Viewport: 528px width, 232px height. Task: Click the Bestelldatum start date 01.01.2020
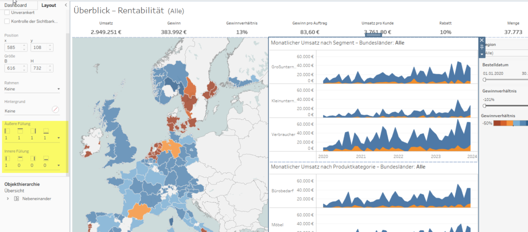(x=493, y=73)
